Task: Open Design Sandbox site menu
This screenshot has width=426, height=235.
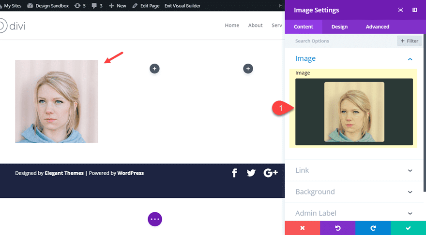Action: [x=48, y=6]
